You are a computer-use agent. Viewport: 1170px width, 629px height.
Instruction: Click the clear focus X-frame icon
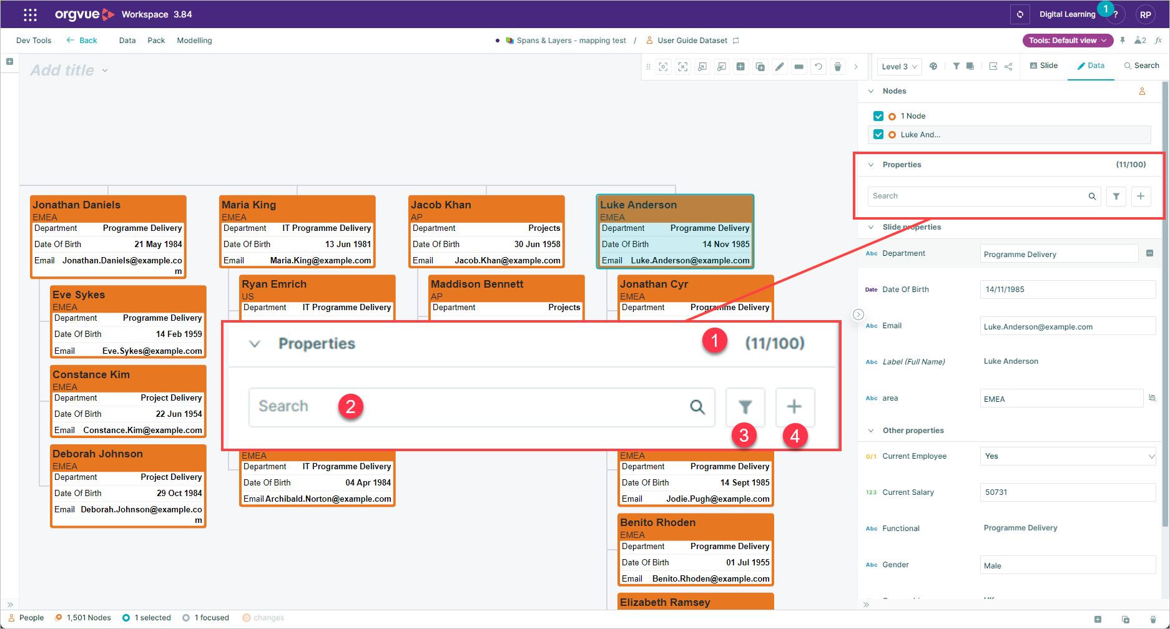coord(683,67)
